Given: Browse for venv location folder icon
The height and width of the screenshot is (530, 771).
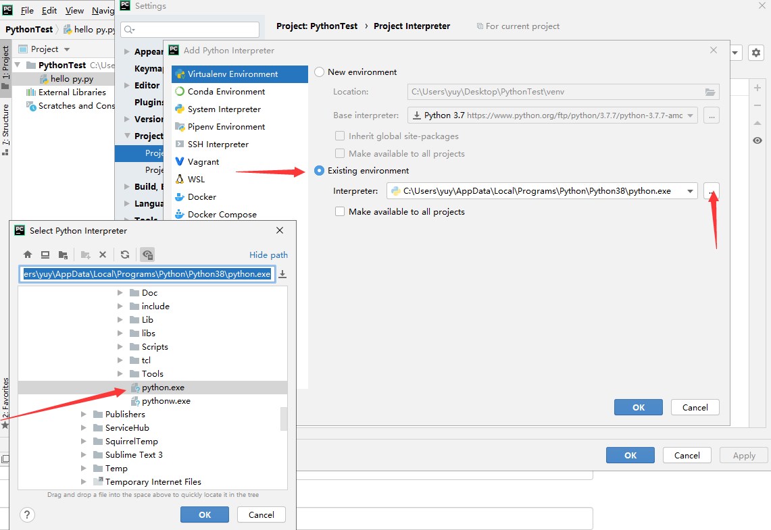Looking at the screenshot, I should coord(710,92).
